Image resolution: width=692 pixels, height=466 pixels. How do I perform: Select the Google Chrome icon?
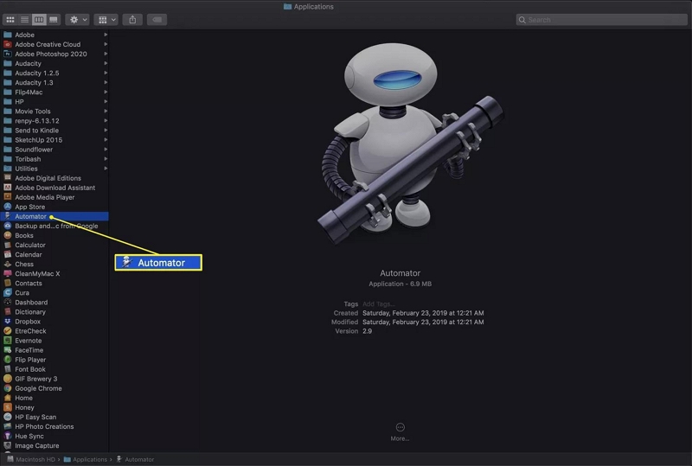pyautogui.click(x=8, y=388)
